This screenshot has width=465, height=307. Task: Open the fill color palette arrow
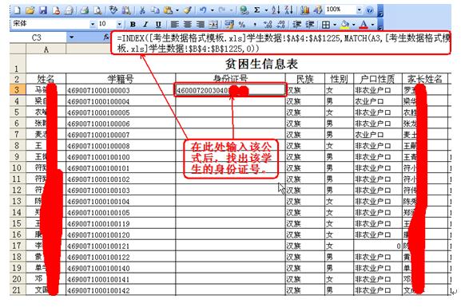coord(353,25)
